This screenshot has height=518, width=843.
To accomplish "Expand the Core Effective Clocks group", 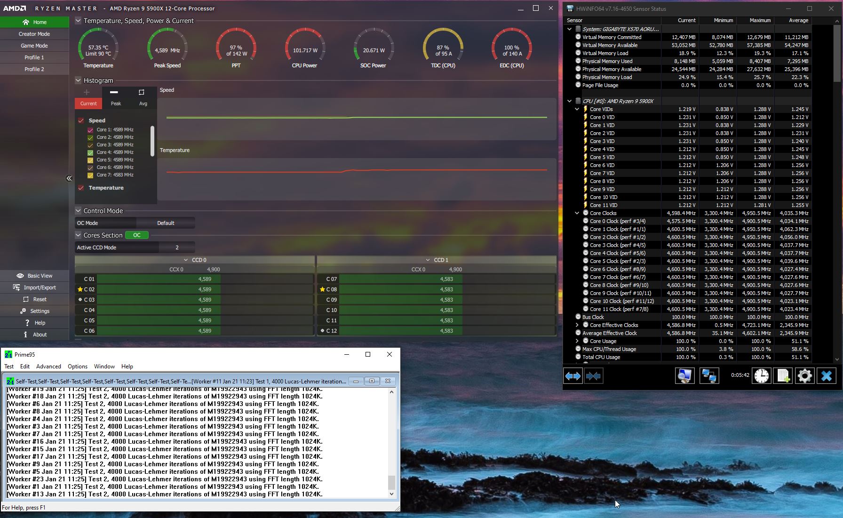I will point(577,325).
